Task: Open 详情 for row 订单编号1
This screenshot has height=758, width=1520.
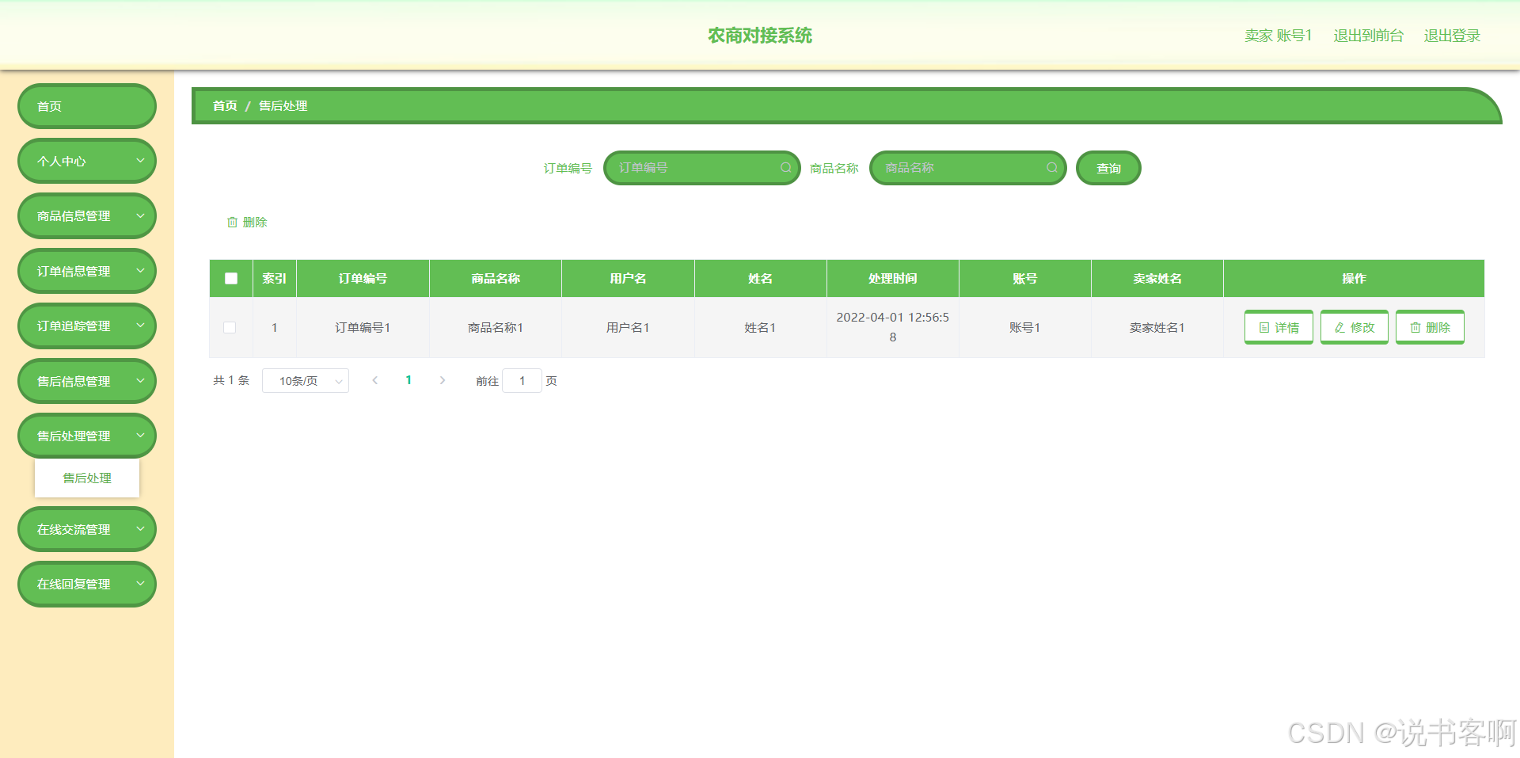Action: tap(1279, 327)
